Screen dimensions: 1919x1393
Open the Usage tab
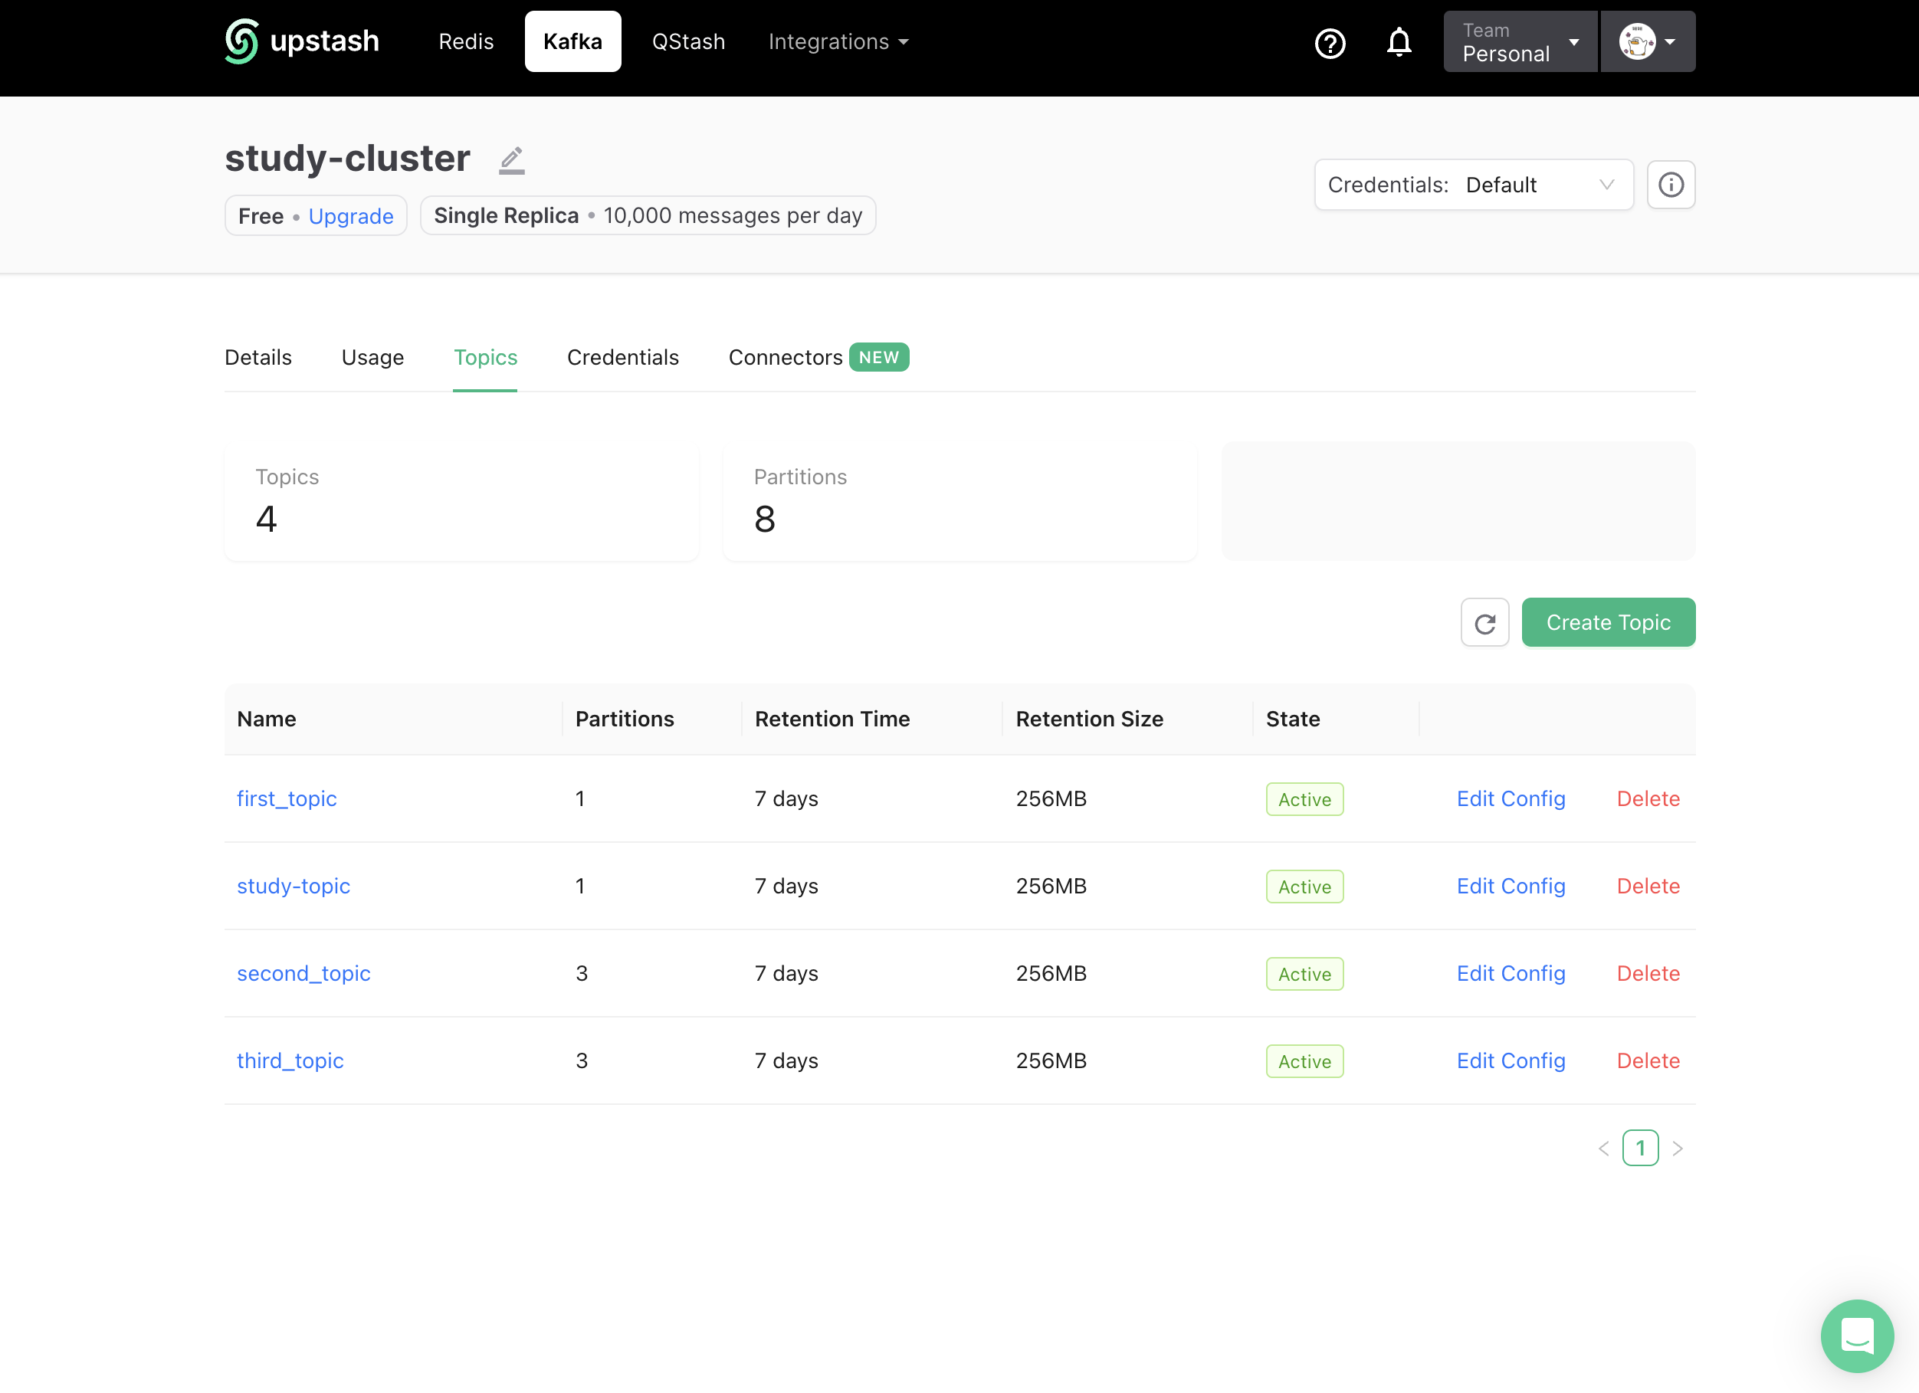[x=372, y=357]
